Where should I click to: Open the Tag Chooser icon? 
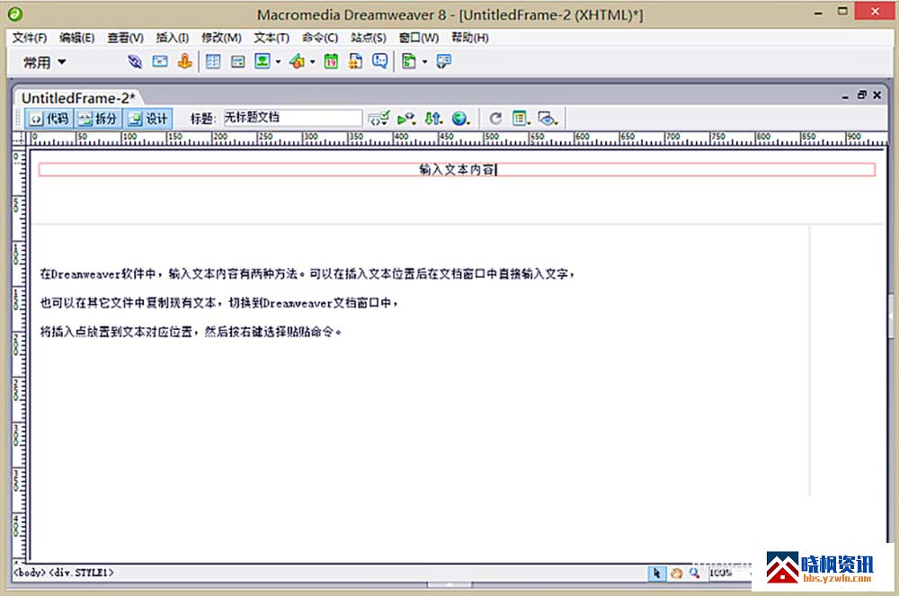click(x=443, y=61)
